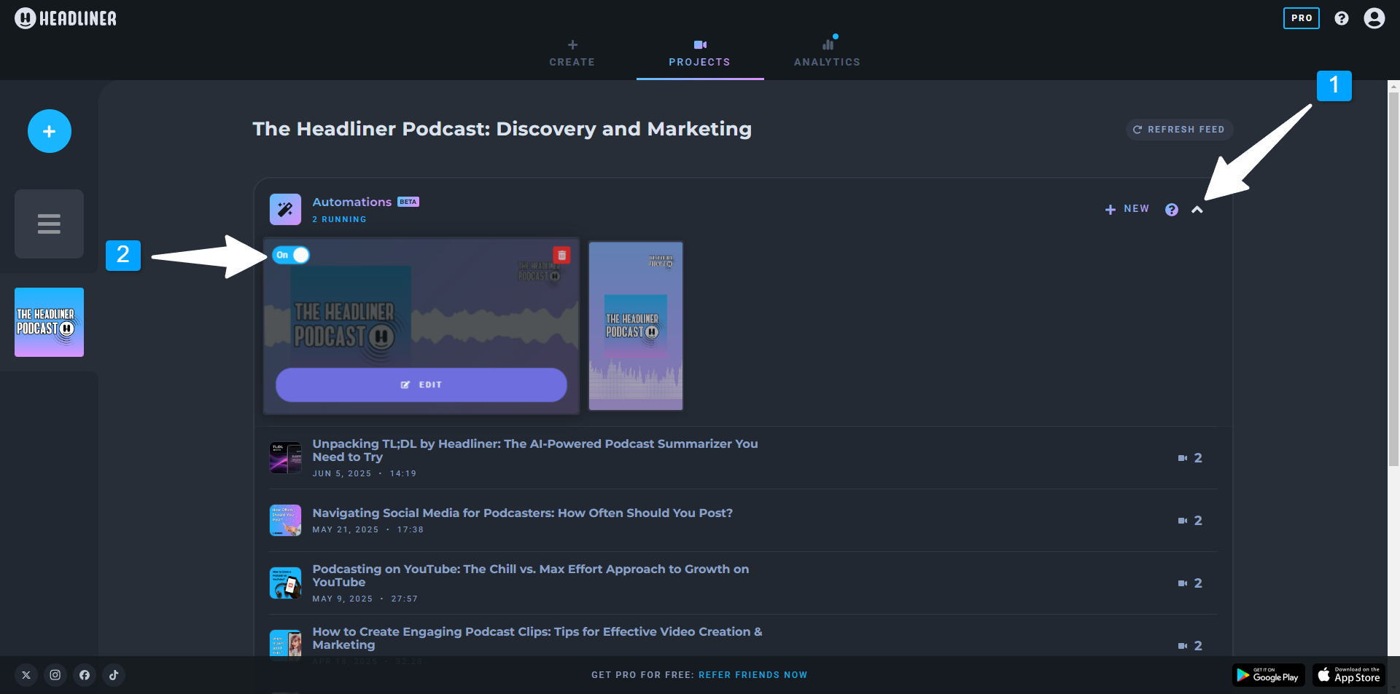Screen dimensions: 1400x694
Task: Delete the automation with the red trash icon
Action: pos(561,255)
